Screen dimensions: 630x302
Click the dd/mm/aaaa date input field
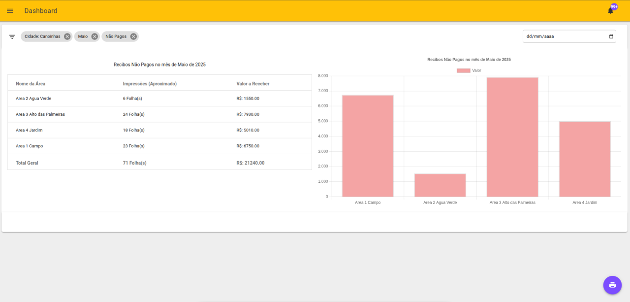(561, 36)
